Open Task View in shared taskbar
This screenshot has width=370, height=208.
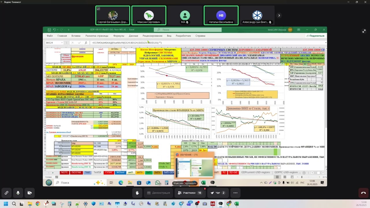tap(111, 183)
